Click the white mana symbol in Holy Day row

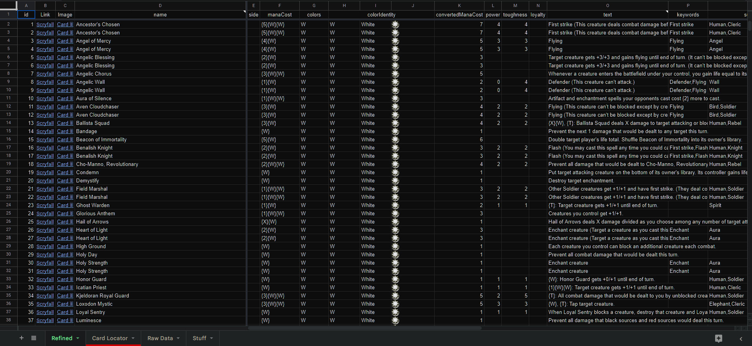(395, 254)
